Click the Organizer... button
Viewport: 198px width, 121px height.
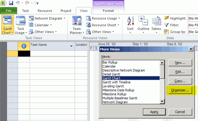[180, 90]
